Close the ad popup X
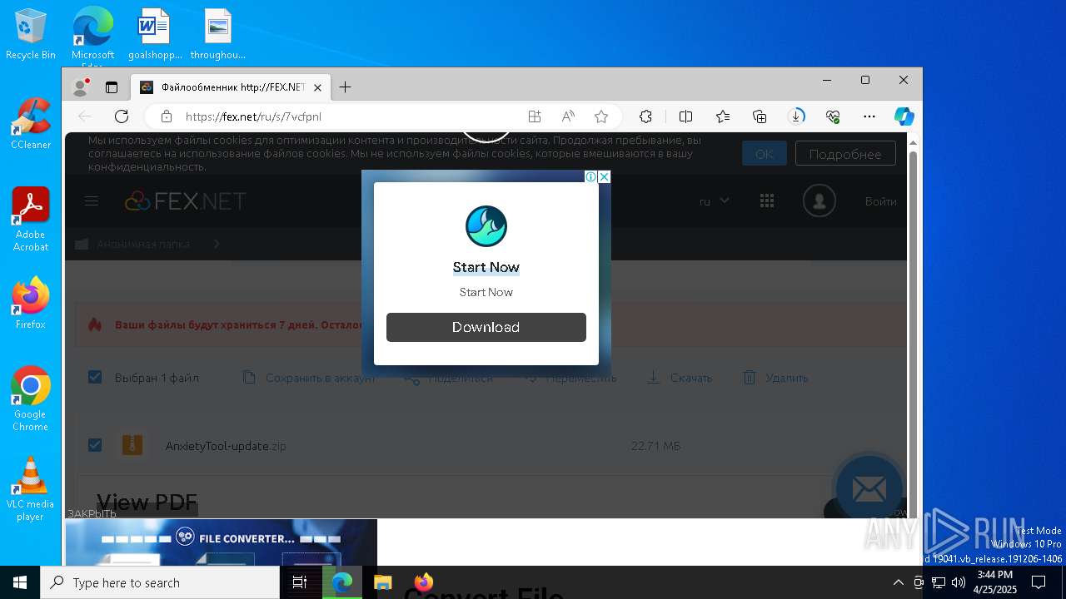The height and width of the screenshot is (599, 1066). (605, 176)
